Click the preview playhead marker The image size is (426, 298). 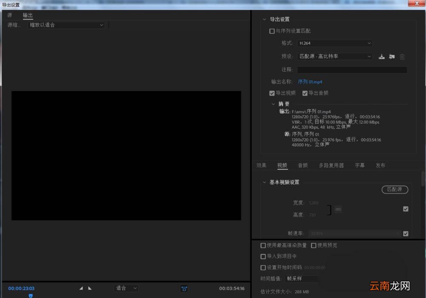coord(31,295)
